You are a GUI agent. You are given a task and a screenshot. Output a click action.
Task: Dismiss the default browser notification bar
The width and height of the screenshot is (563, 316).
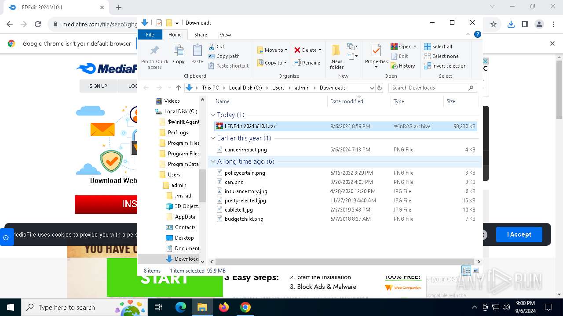pyautogui.click(x=552, y=43)
